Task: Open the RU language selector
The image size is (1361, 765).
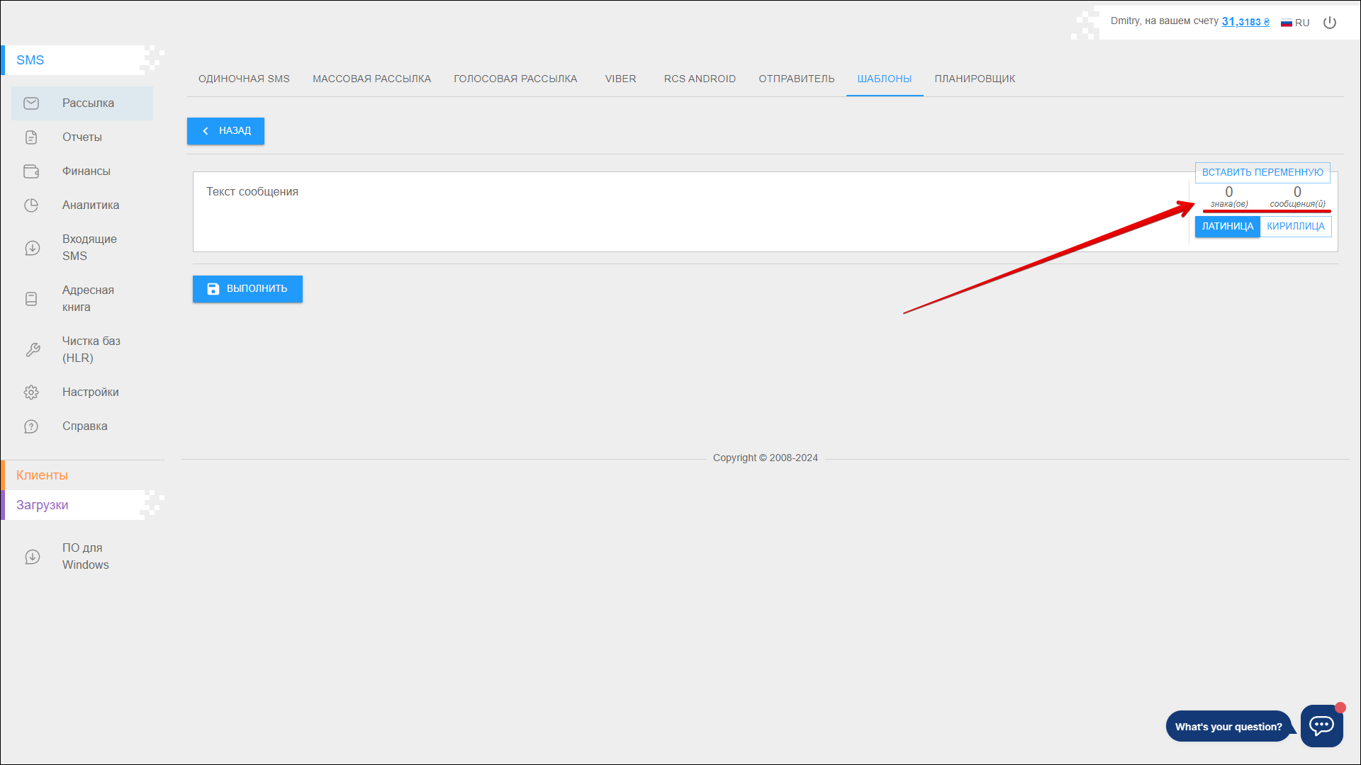Action: pos(1295,23)
